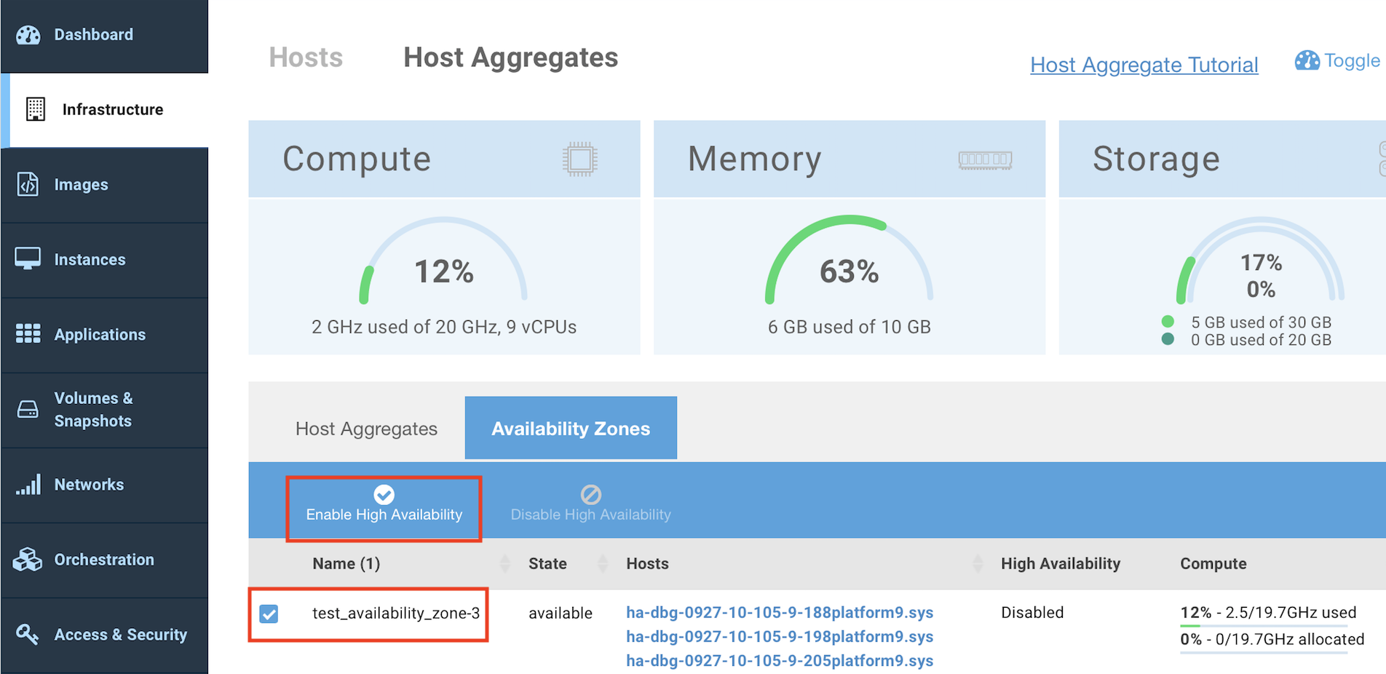Switch to the Hosts top tab

coord(306,58)
